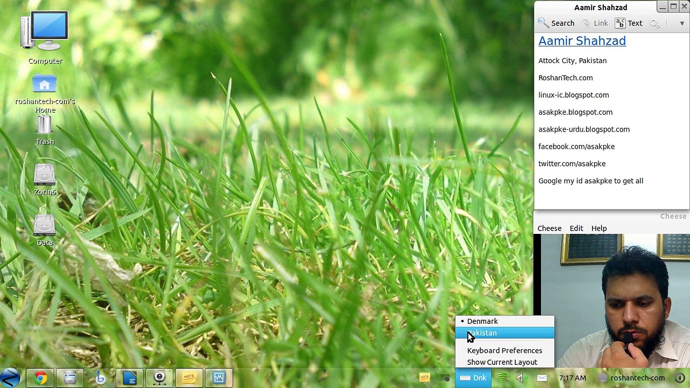Expand the note toolbar overflow arrow
This screenshot has width=690, height=388.
pos(682,23)
